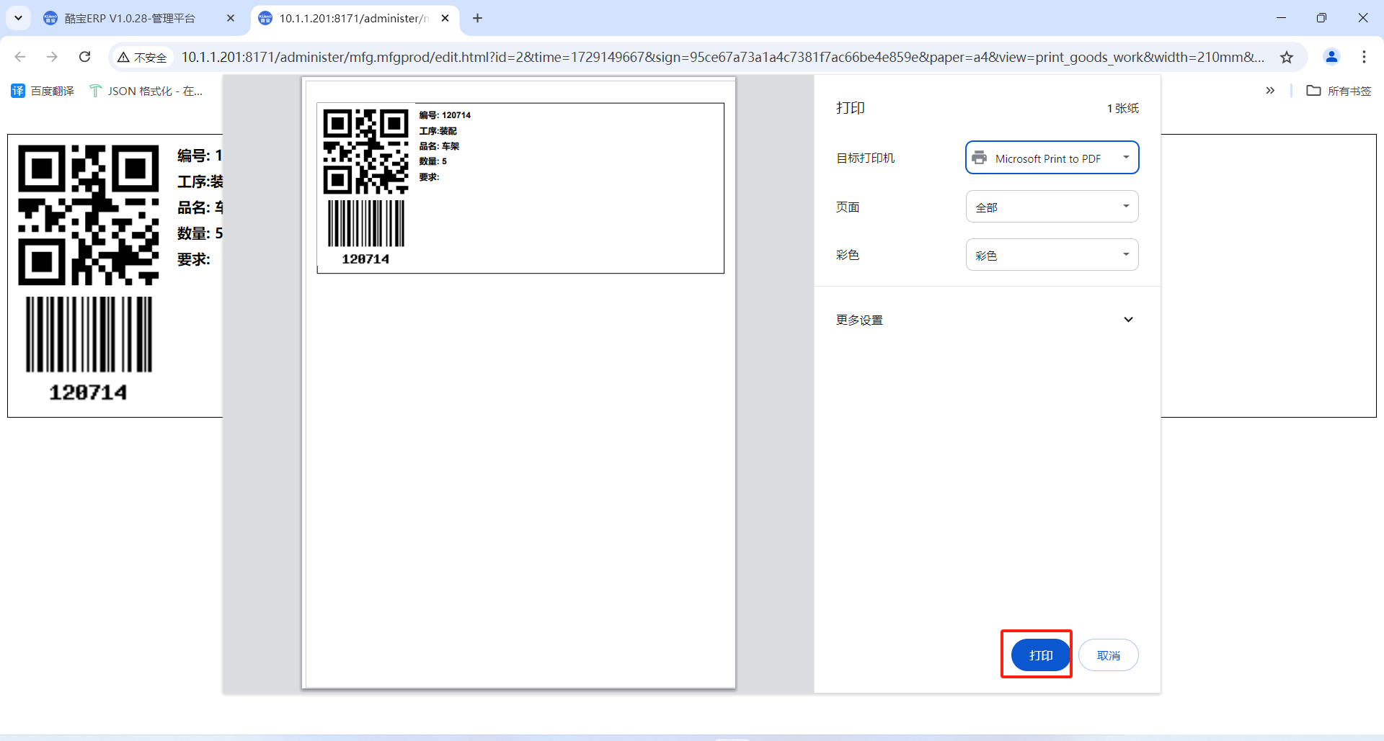Switch to the 酷宝ERP V1.0.28 tab
The width and height of the screenshot is (1384, 741).
click(x=130, y=19)
